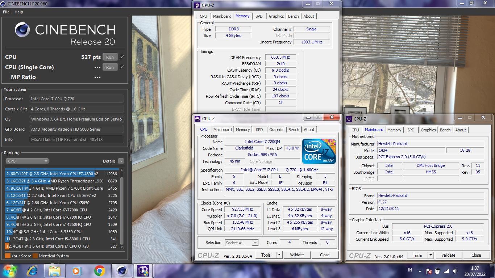The height and width of the screenshot is (278, 495).
Task: Select Memory tab in Mainboard window
Action: pos(394,130)
